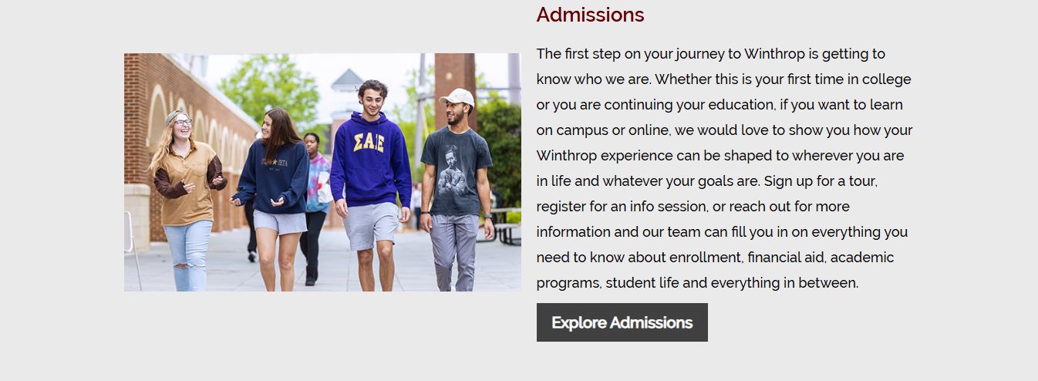
Task: Open the students walking campus photo
Action: (322, 172)
